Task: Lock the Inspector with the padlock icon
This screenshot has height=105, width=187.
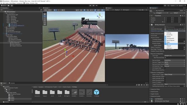Action: 184,8
